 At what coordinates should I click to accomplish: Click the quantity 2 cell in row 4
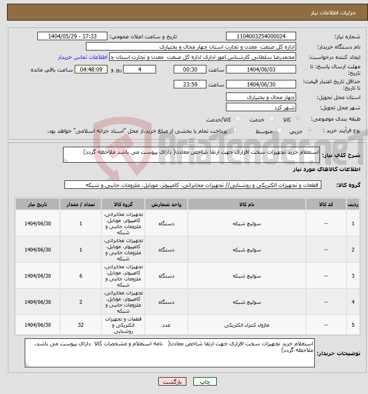(x=81, y=302)
